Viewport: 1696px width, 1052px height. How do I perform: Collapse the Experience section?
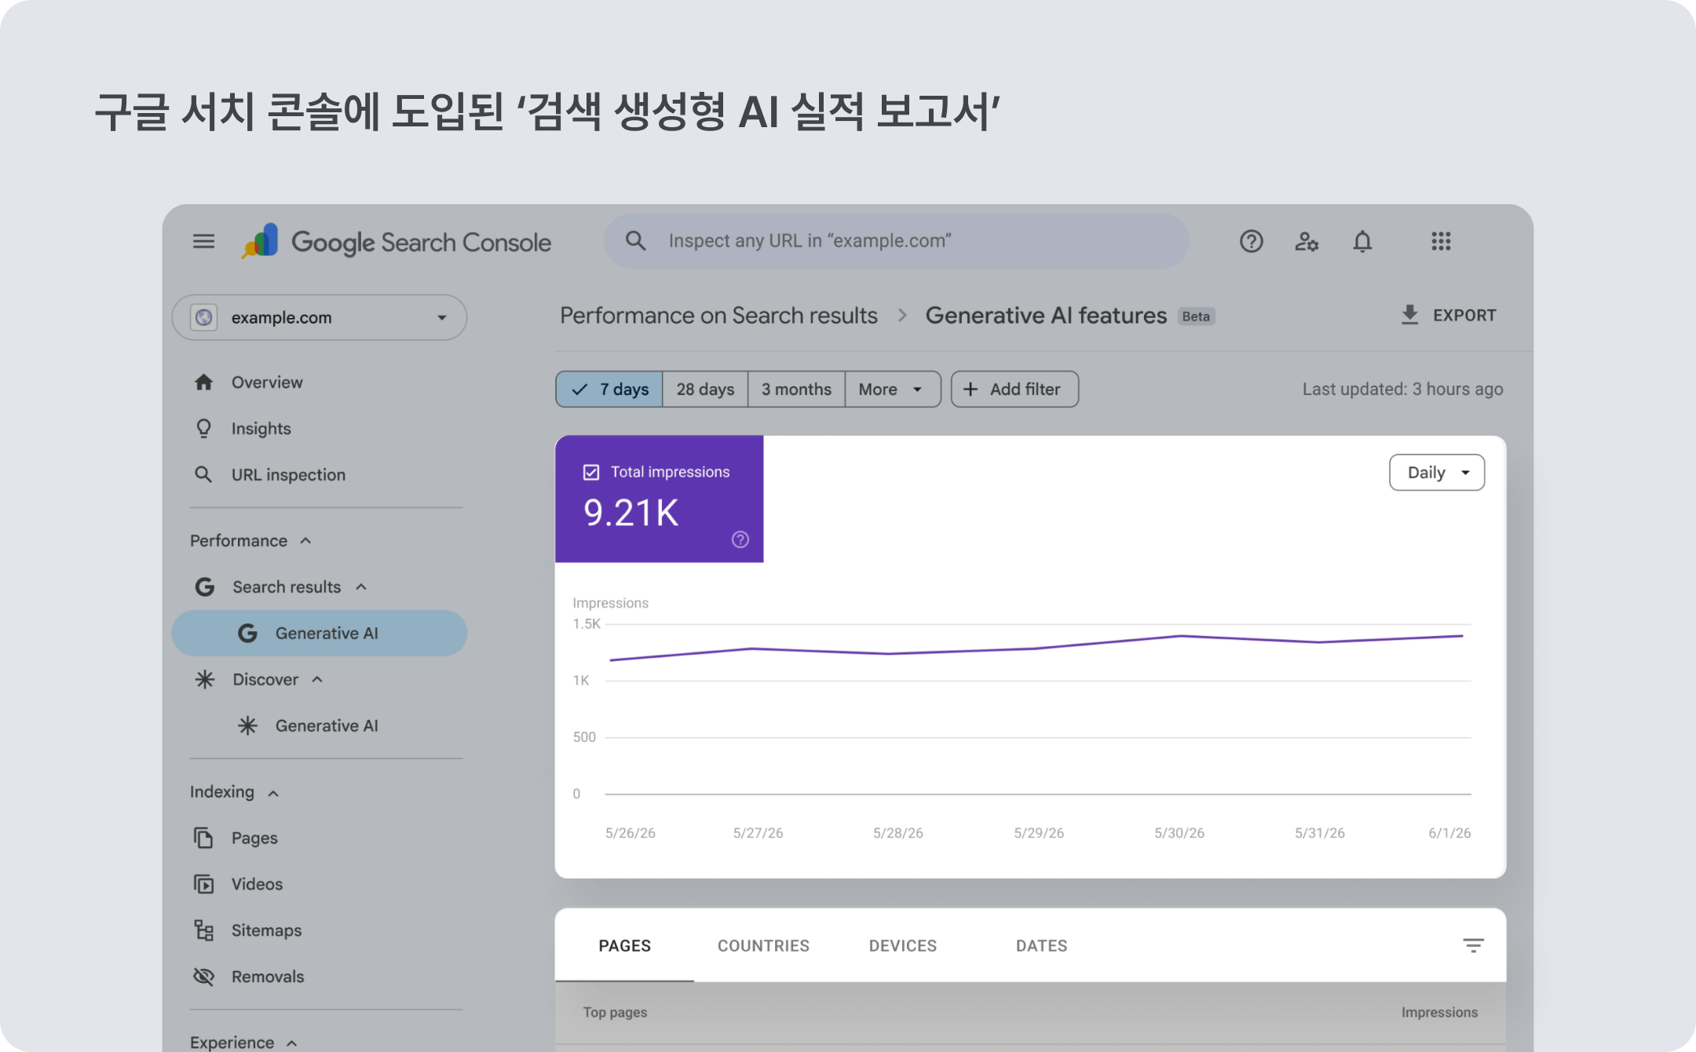(x=292, y=1043)
